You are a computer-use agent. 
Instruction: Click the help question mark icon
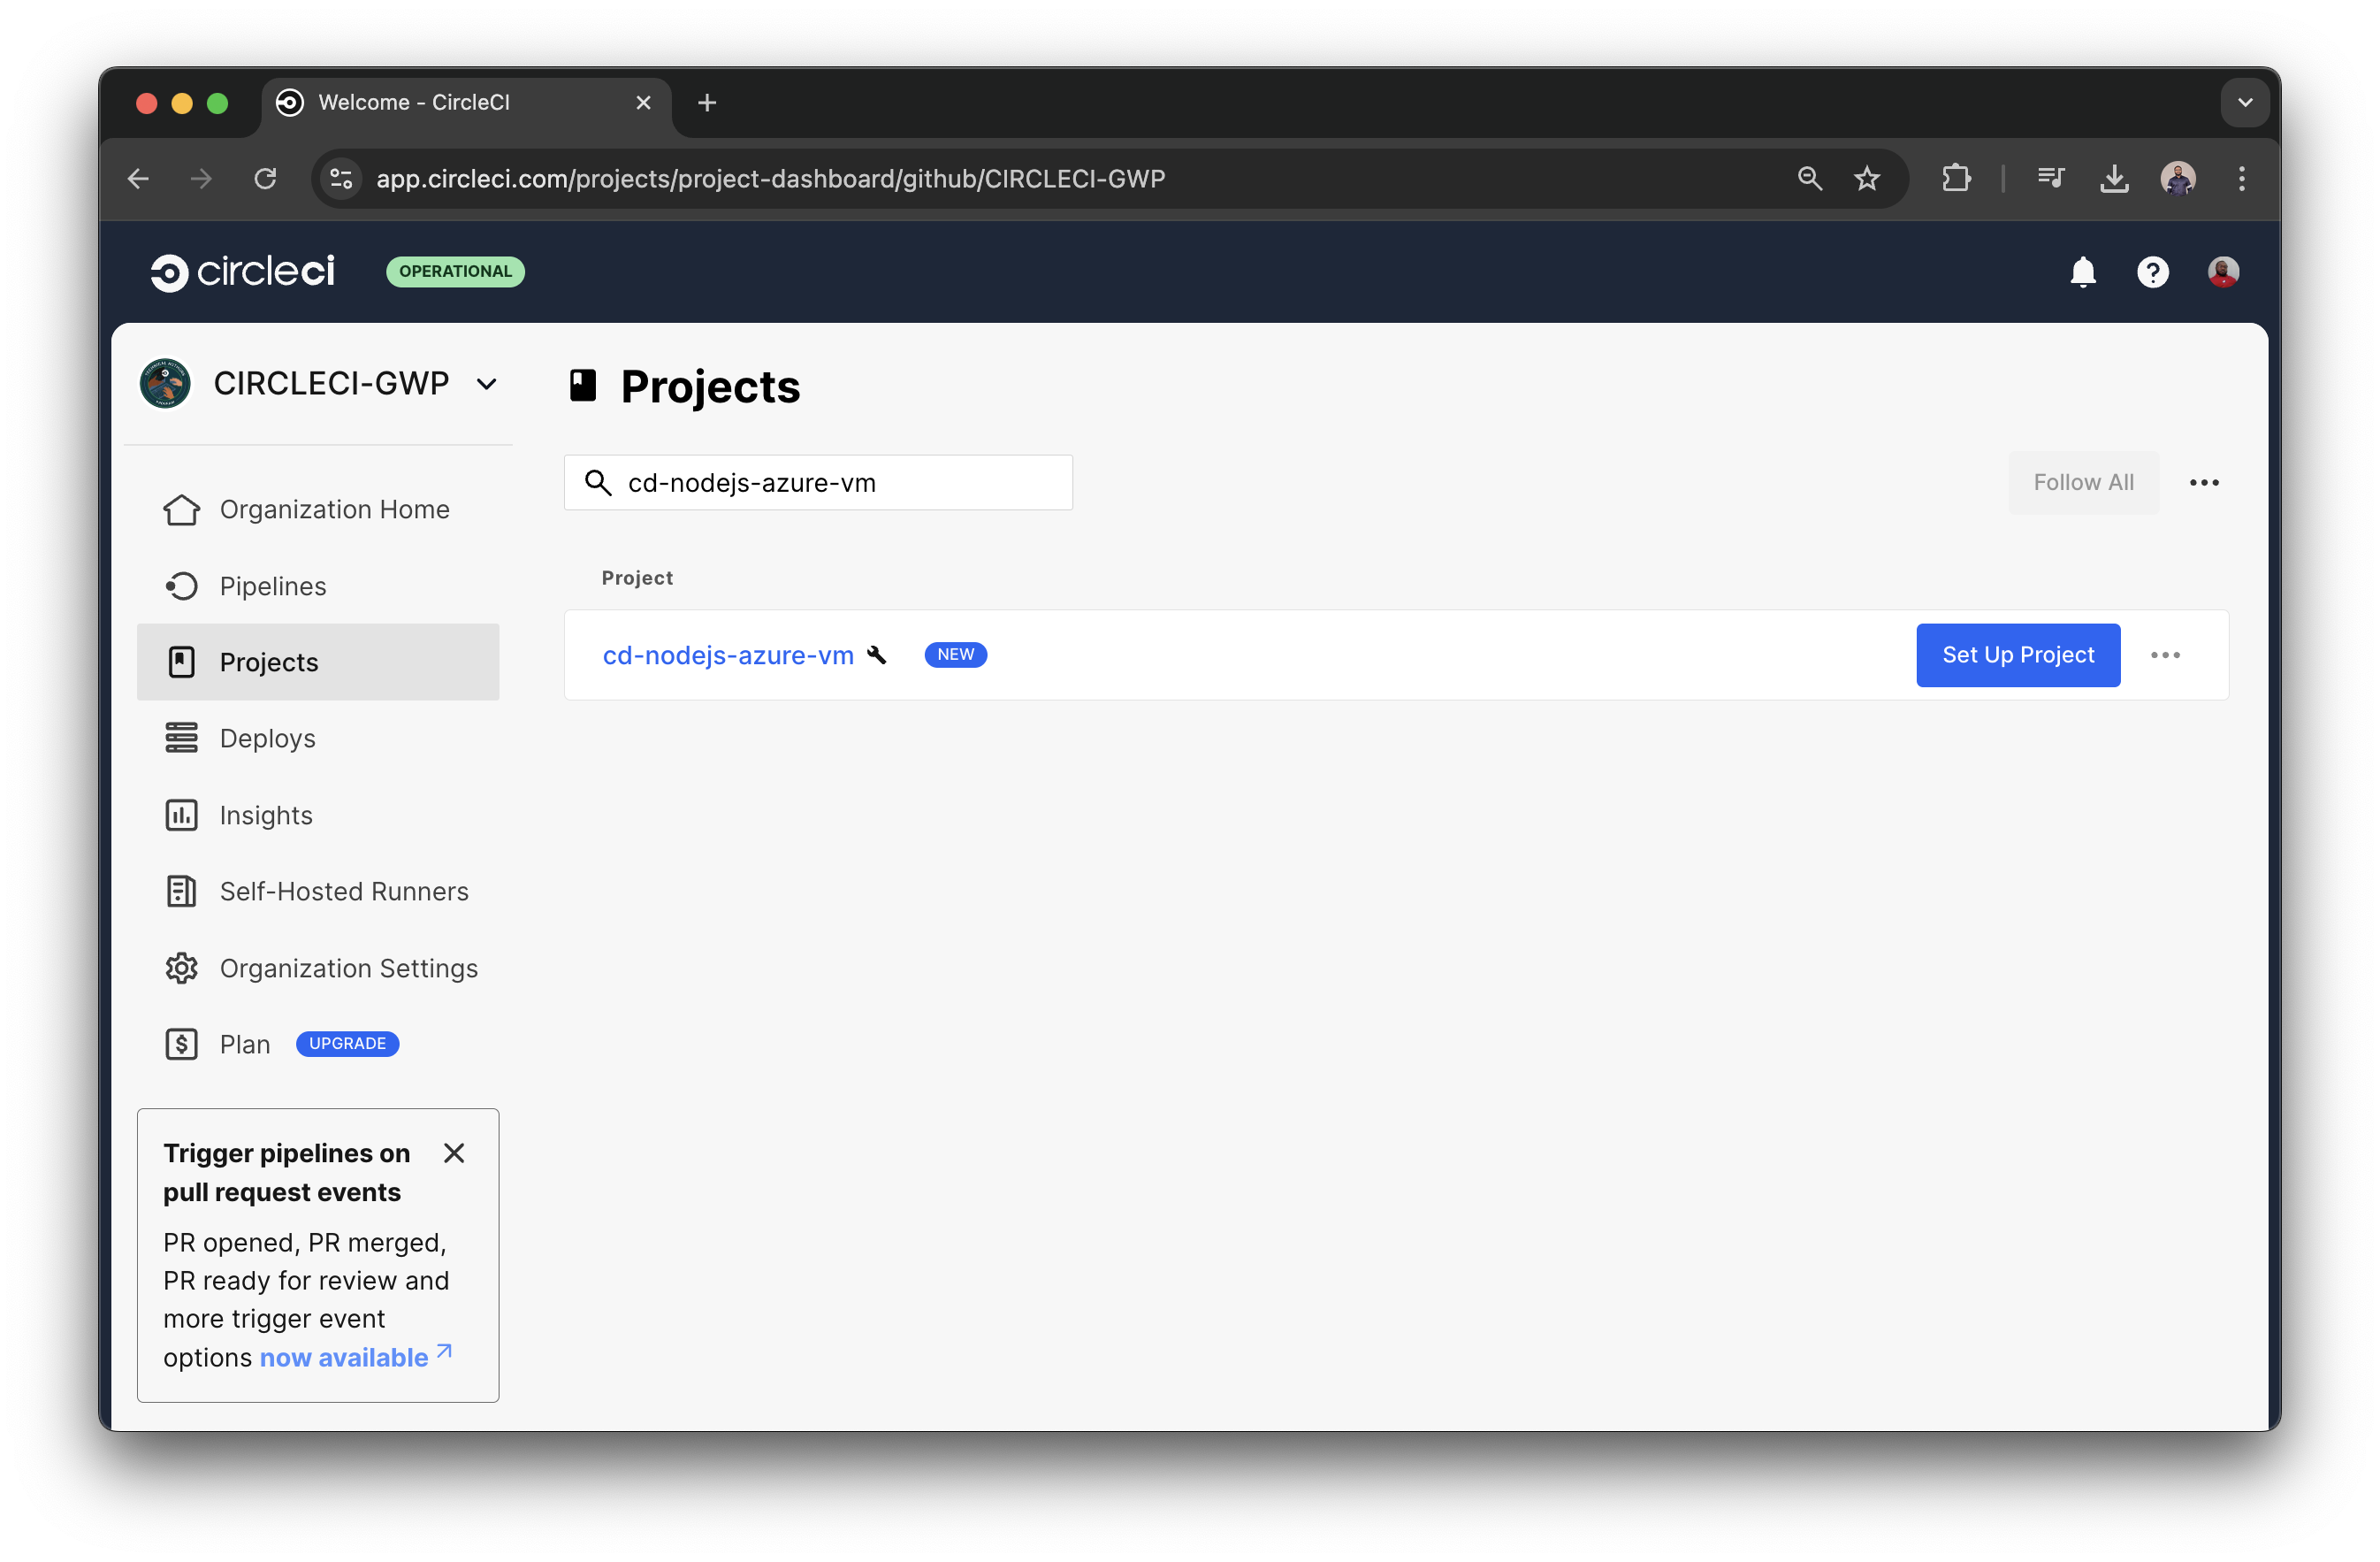pyautogui.click(x=2153, y=272)
